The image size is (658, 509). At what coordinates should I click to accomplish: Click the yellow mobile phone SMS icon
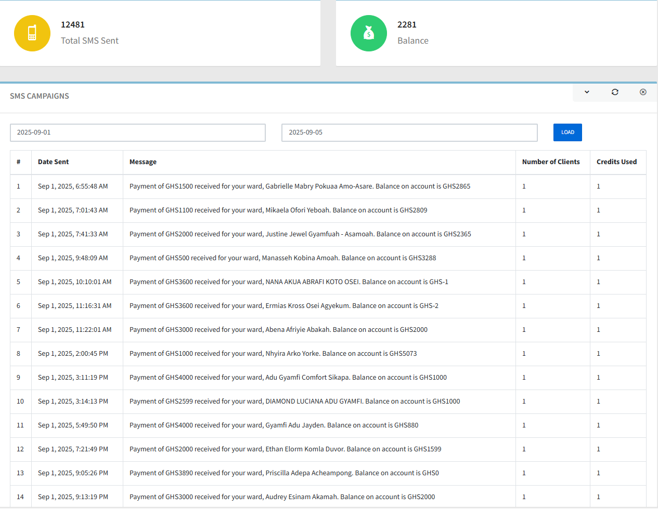tap(32, 33)
